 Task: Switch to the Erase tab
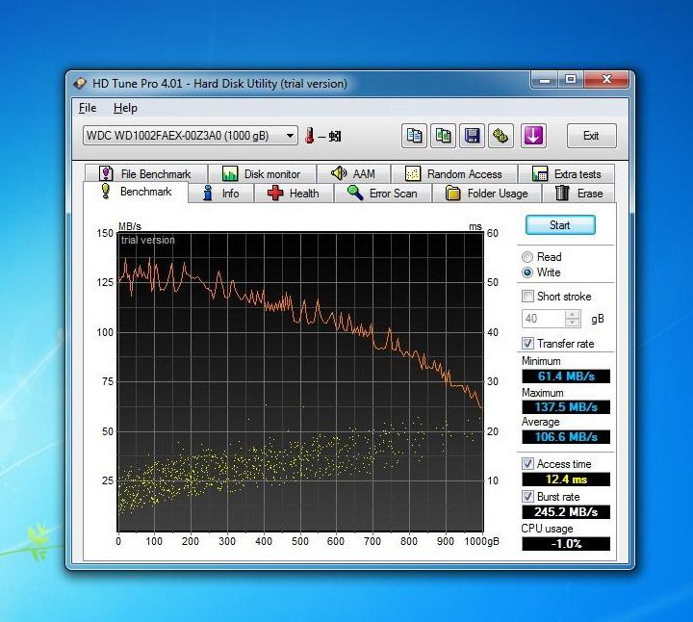click(x=579, y=194)
